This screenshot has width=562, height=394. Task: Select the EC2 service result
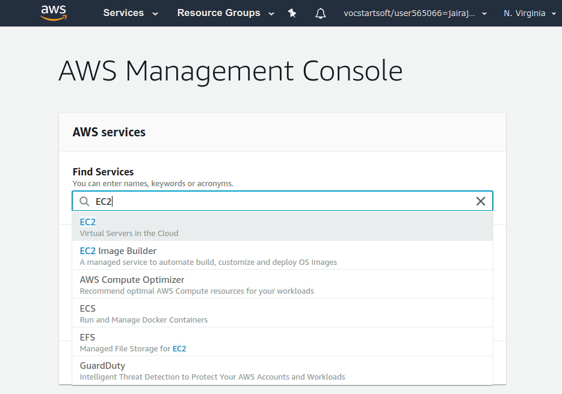88,222
